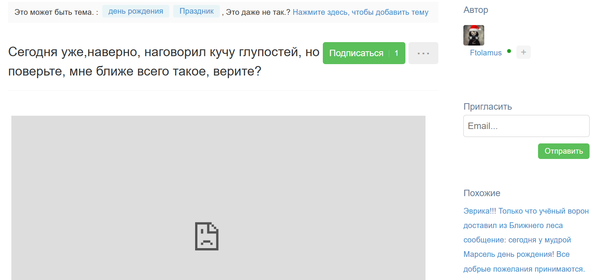Image resolution: width=596 pixels, height=280 pixels.
Task: Click the 'Автор' section heading
Action: (476, 10)
